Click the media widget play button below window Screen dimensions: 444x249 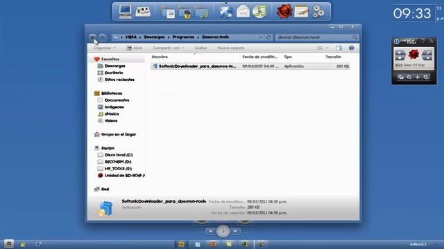pyautogui.click(x=223, y=231)
